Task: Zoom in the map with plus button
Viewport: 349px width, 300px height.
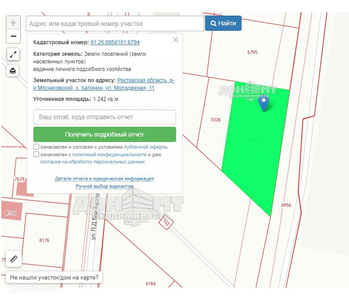Action: (13, 22)
